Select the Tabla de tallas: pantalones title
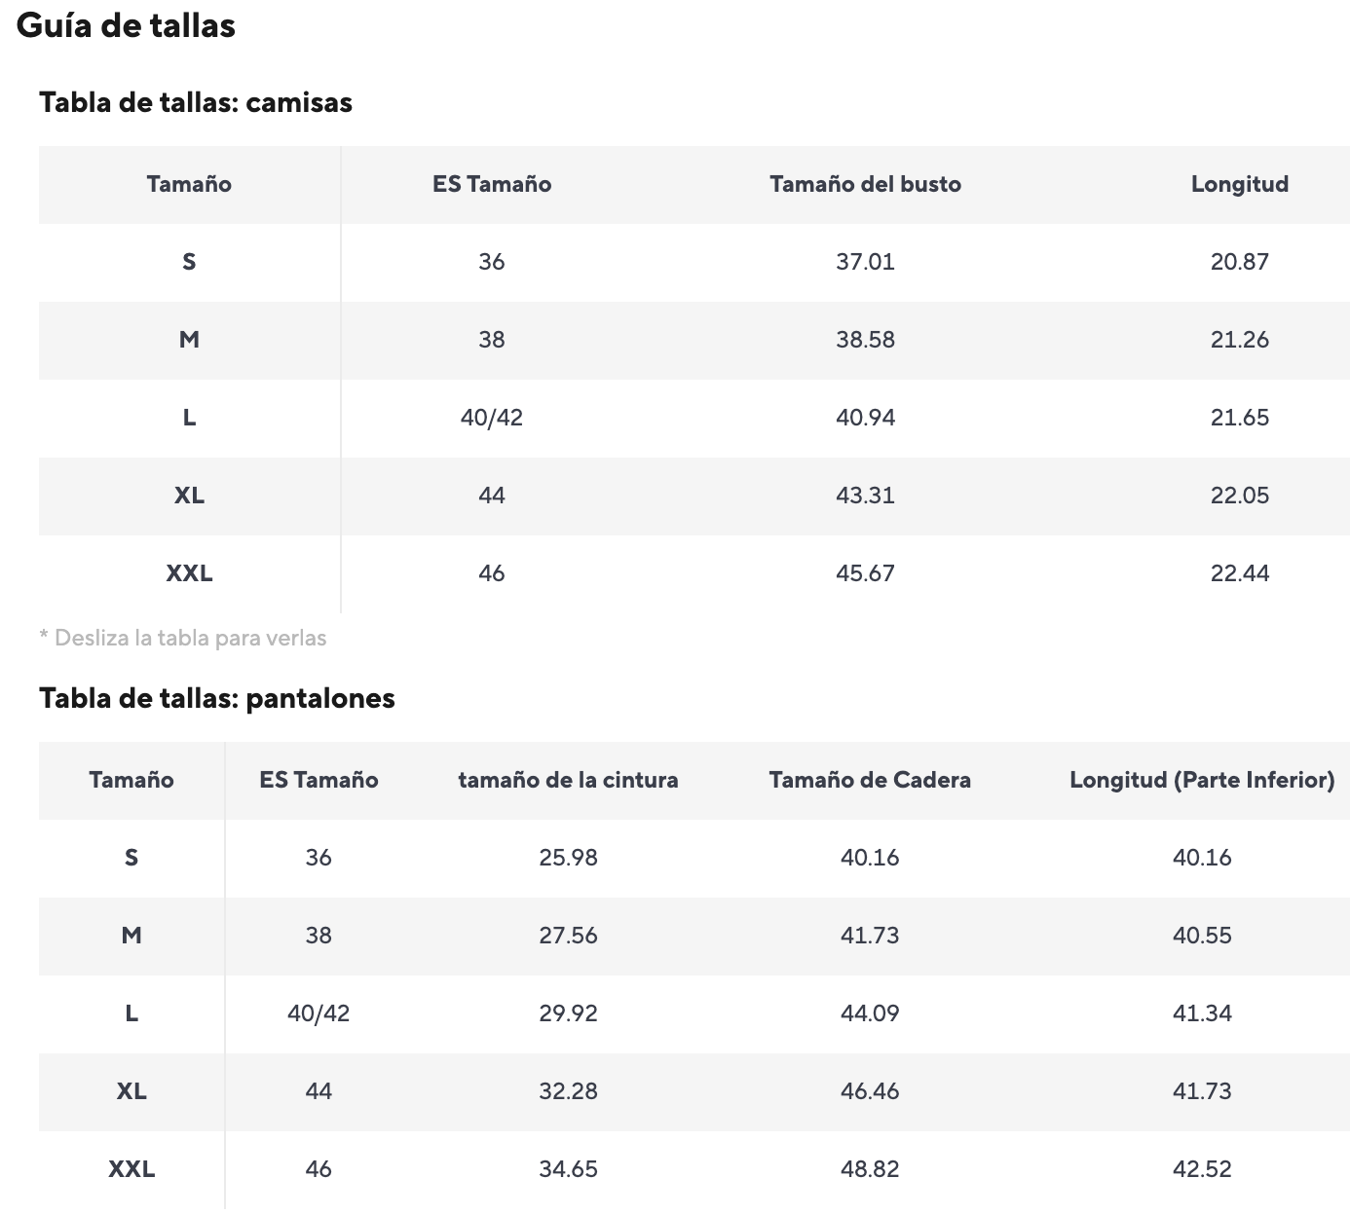Screen dimensions: 1350x1215 pos(217,698)
